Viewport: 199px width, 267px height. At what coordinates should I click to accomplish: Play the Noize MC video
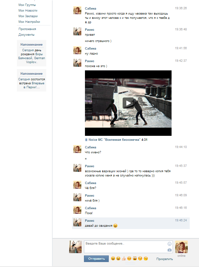click(128, 103)
